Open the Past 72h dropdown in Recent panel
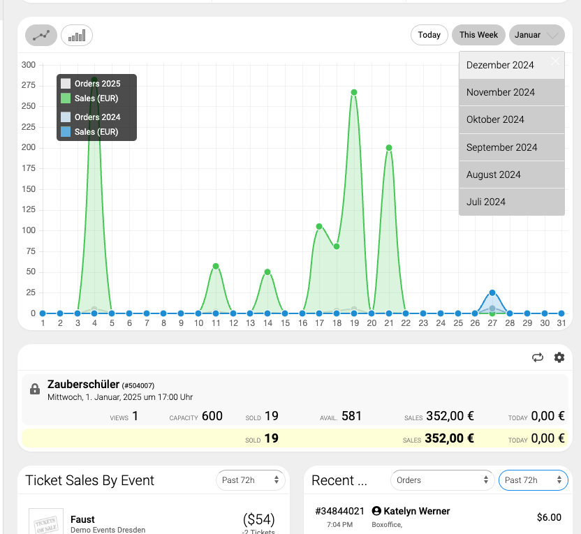The width and height of the screenshot is (581, 534). point(533,480)
